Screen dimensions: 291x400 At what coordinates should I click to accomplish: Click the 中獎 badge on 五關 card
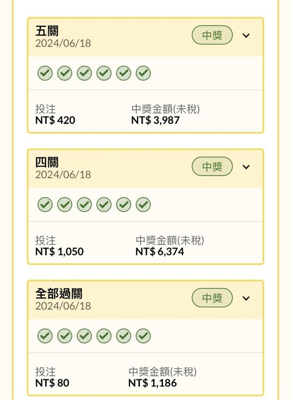[212, 35]
